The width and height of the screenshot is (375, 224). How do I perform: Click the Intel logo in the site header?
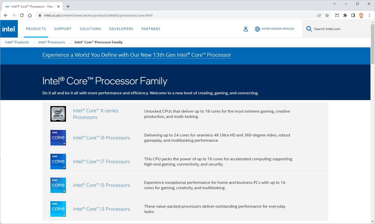tap(9, 29)
